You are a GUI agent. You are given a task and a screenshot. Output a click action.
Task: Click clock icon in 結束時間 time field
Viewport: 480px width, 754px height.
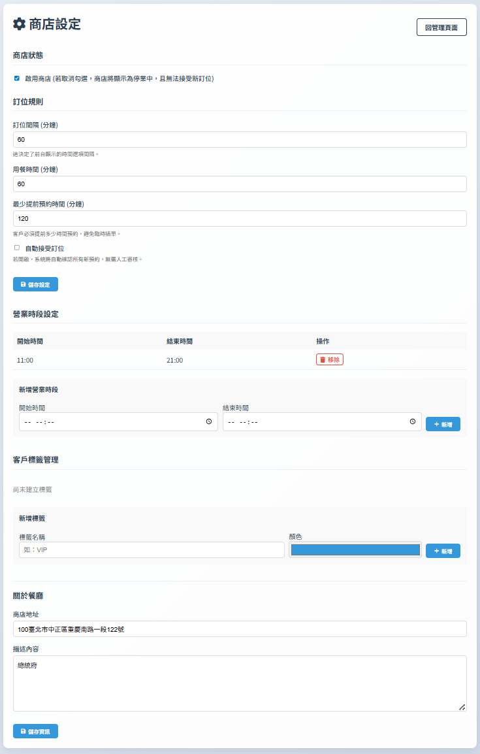413,421
